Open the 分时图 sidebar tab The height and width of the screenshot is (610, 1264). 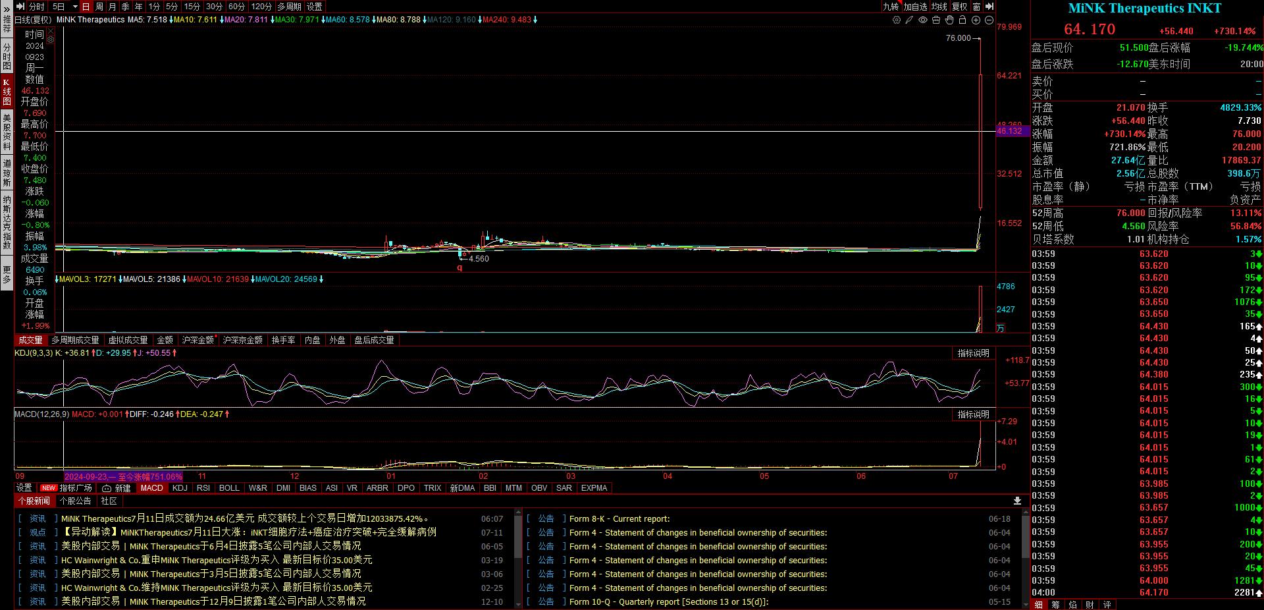7,57
